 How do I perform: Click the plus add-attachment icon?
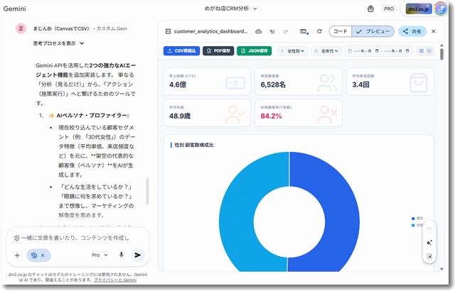click(x=17, y=256)
